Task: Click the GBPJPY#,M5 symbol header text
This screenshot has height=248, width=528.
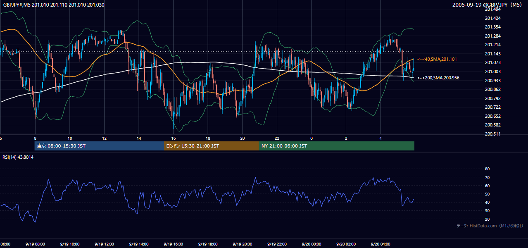Action: coord(54,5)
